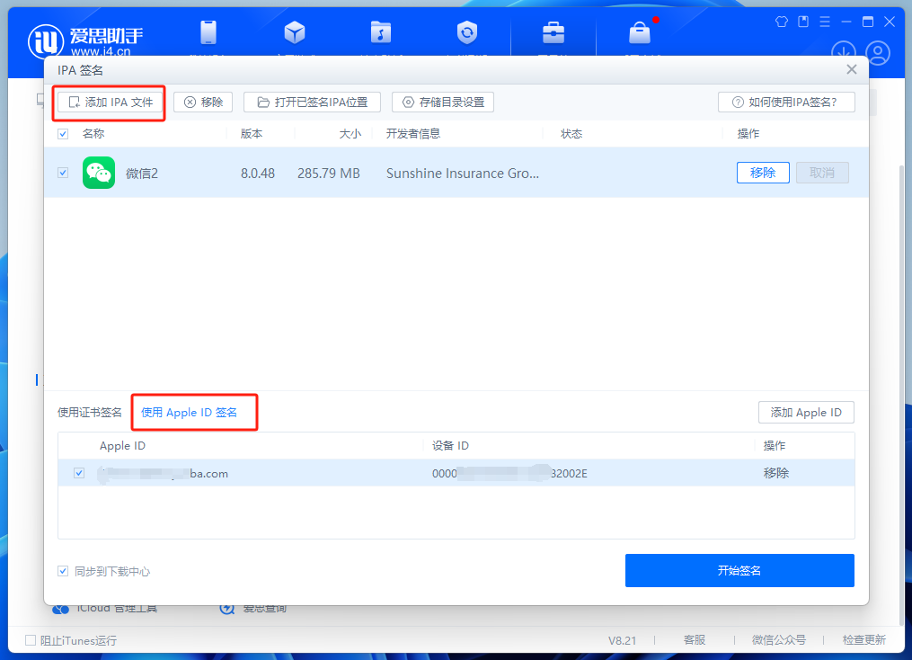Click the 开发者信息 column header
This screenshot has width=912, height=660.
413,134
